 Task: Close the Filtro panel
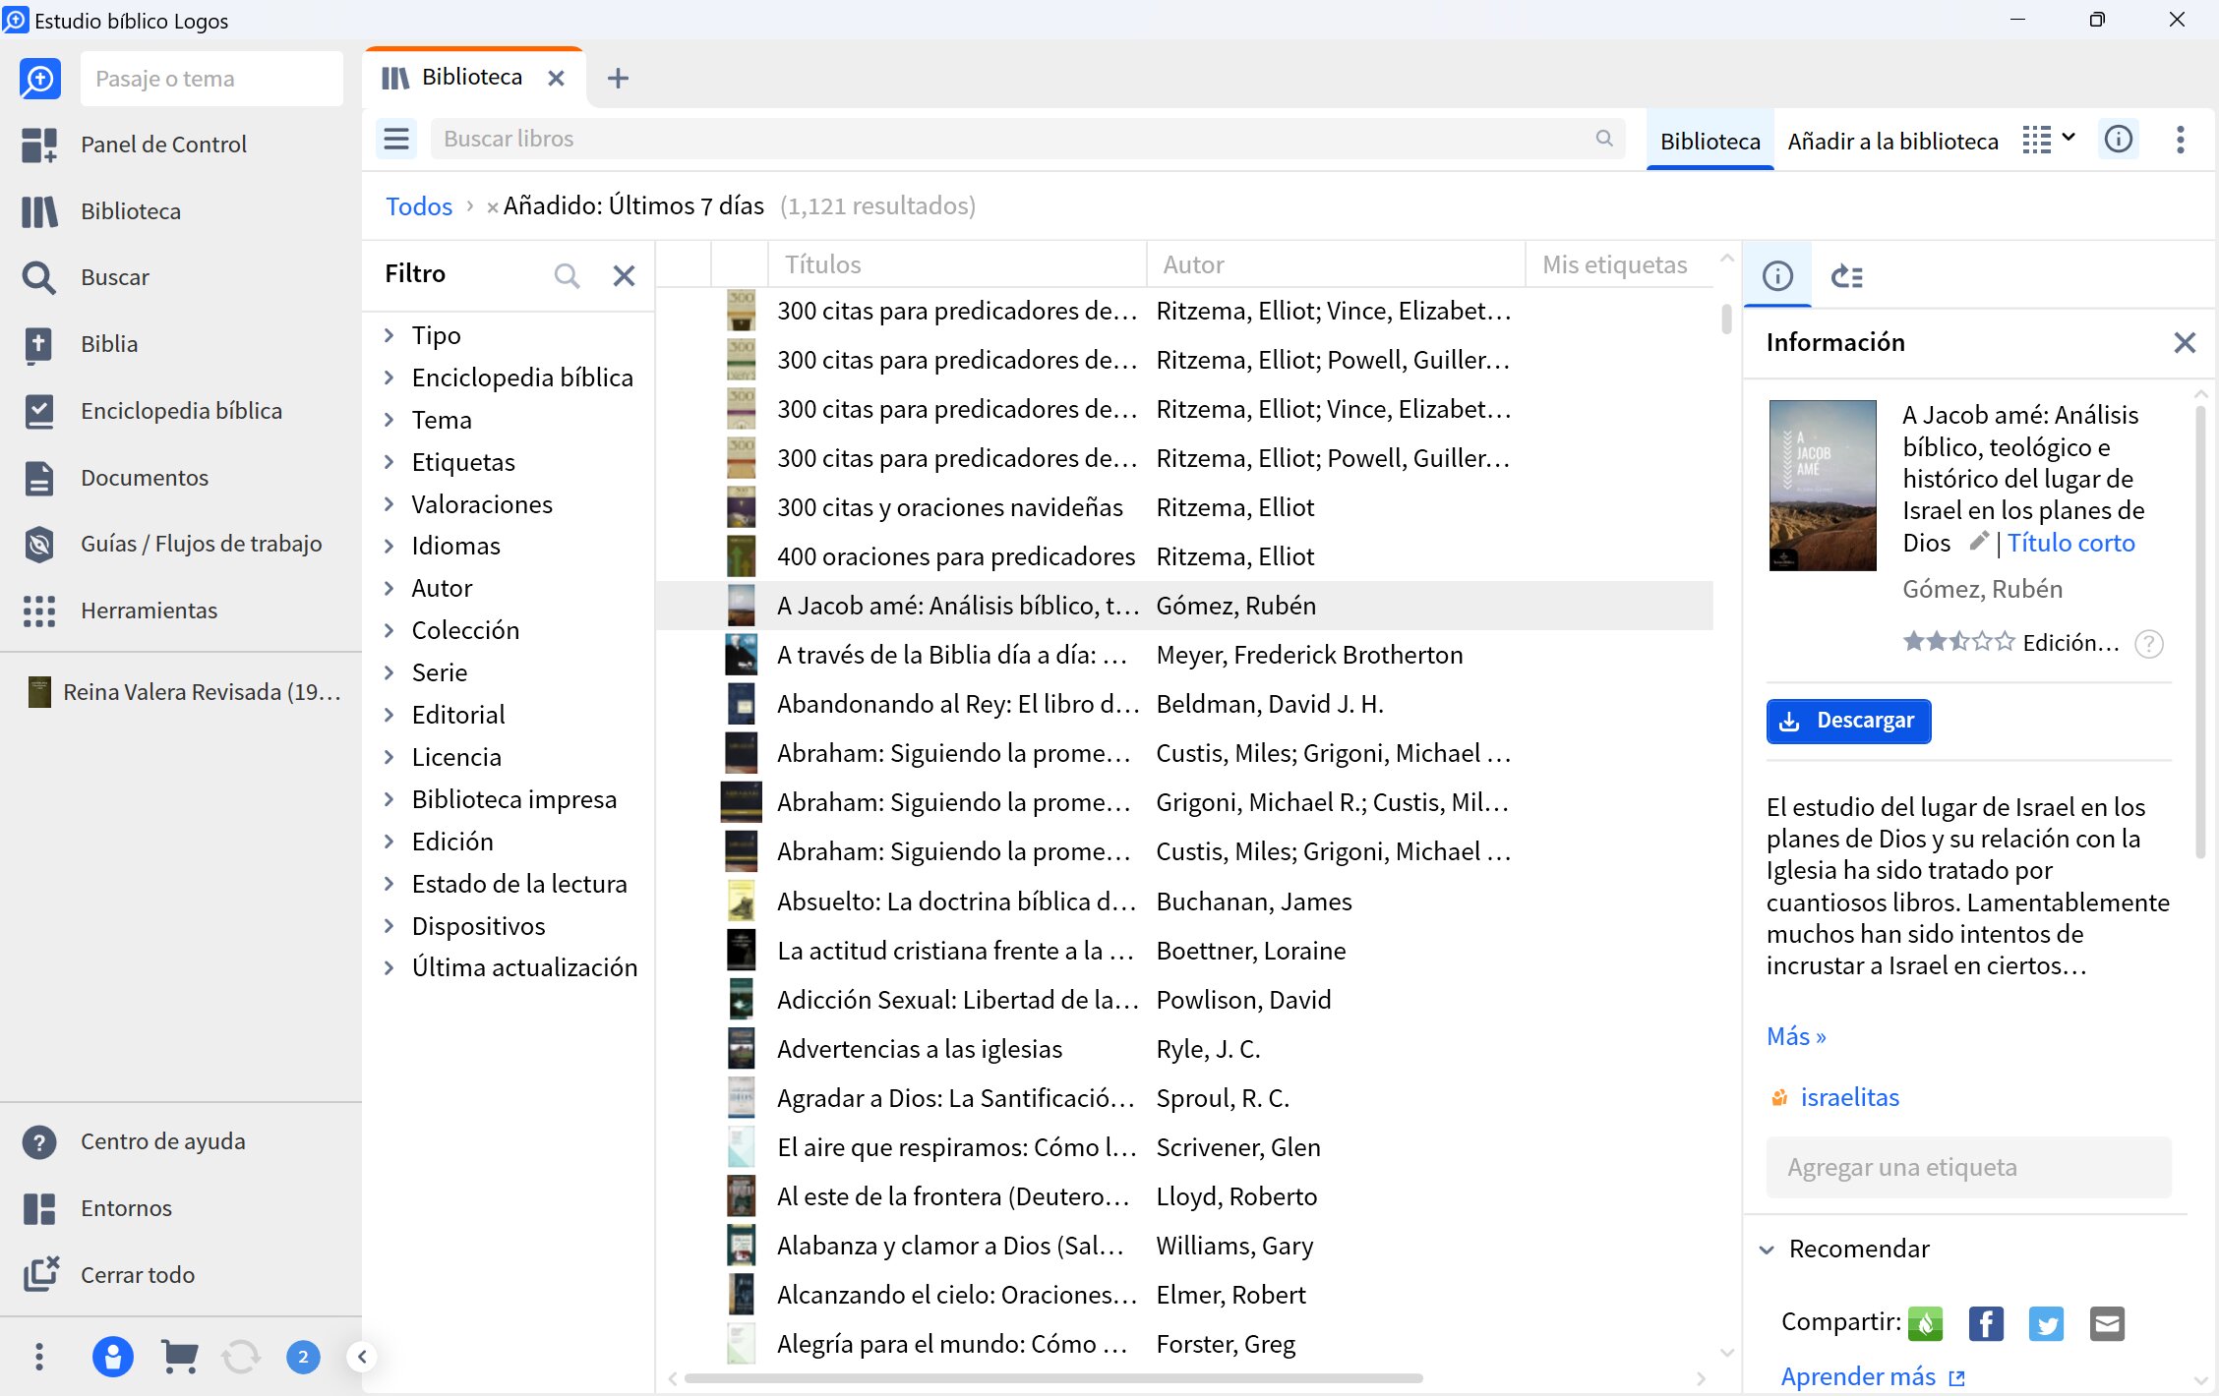[624, 275]
